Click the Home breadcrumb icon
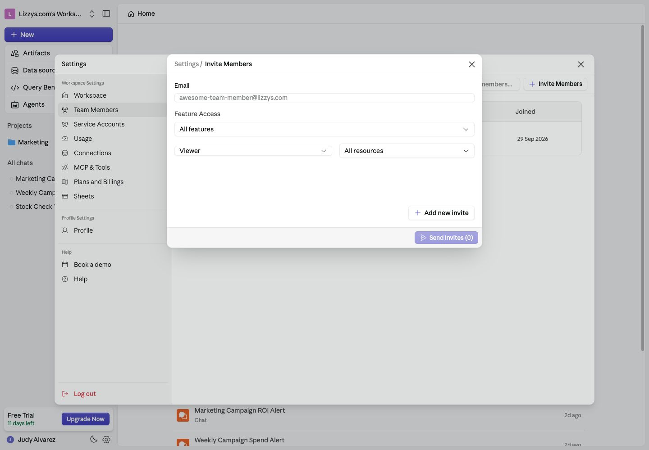 pos(131,14)
